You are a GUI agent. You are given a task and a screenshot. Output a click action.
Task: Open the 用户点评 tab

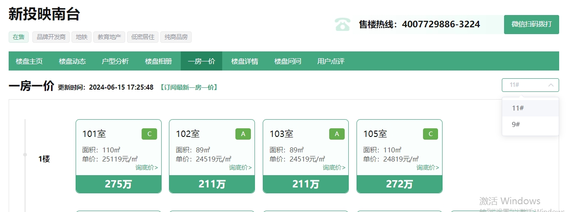331,61
